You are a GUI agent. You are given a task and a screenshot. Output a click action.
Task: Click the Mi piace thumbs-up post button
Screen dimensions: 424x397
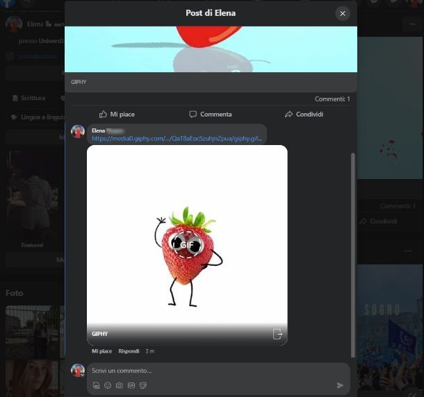pos(117,115)
